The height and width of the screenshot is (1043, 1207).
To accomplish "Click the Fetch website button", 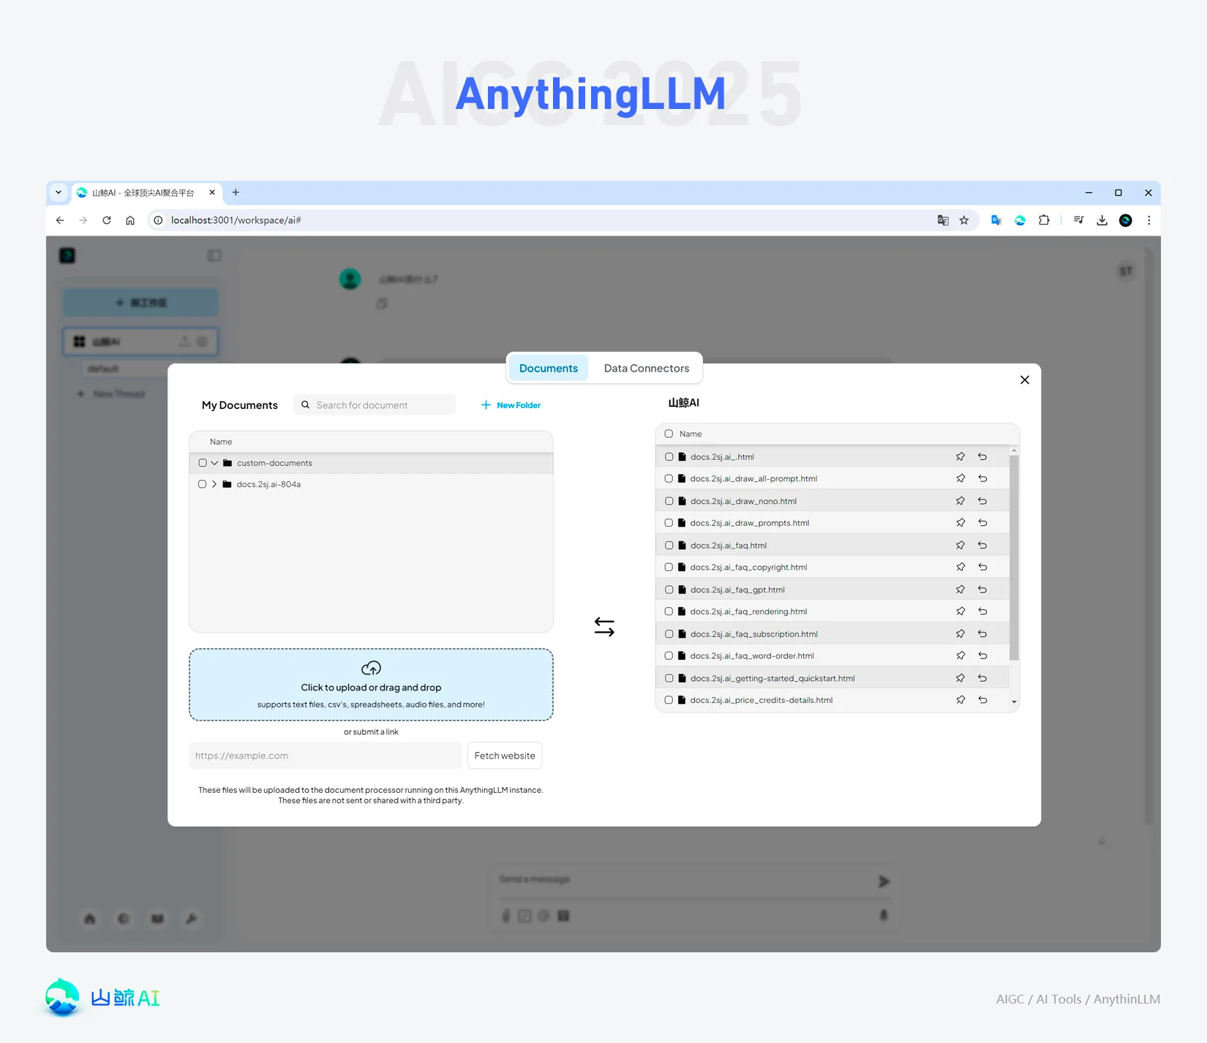I will [505, 756].
